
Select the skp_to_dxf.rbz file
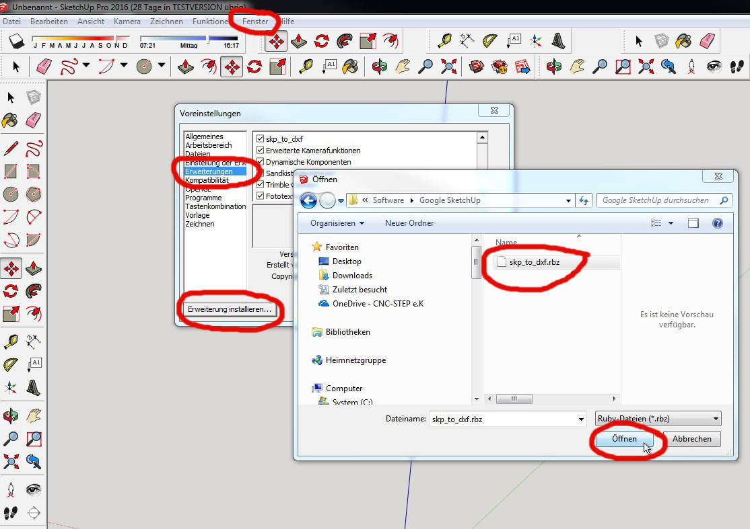(535, 261)
